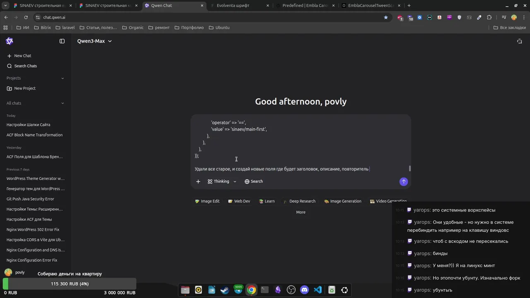The height and width of the screenshot is (298, 530).
Task: Open chat 'Nginx WordPress 502 Error Fix'
Action: click(33, 230)
